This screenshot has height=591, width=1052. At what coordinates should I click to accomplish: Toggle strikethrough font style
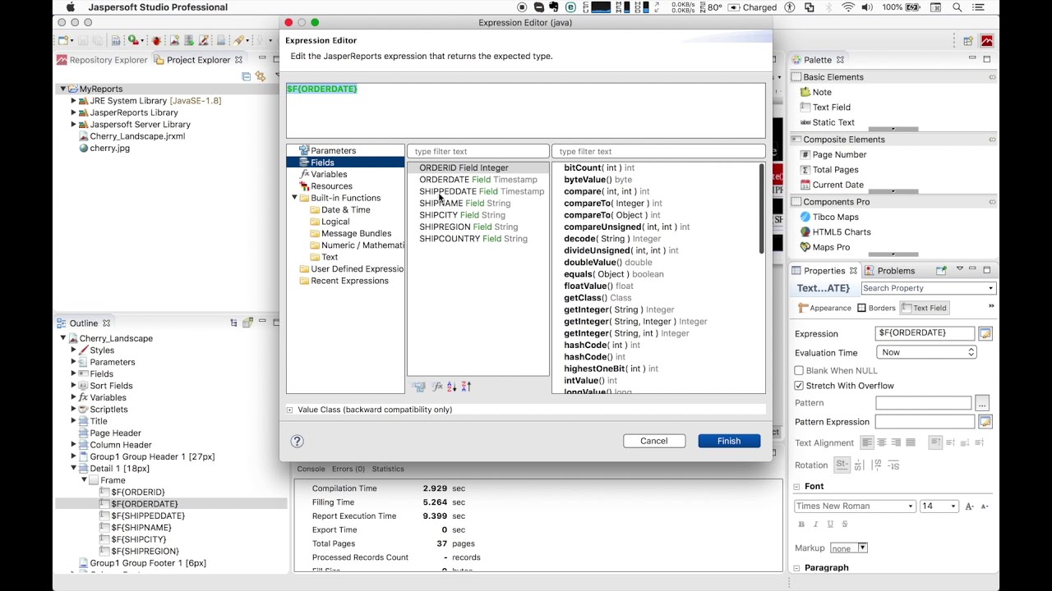845,525
